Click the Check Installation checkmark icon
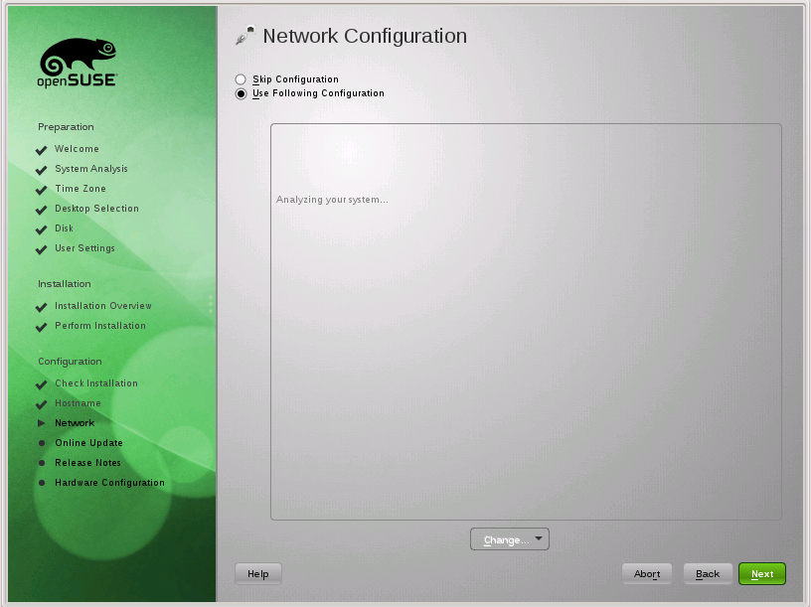The width and height of the screenshot is (811, 607). pyautogui.click(x=42, y=384)
